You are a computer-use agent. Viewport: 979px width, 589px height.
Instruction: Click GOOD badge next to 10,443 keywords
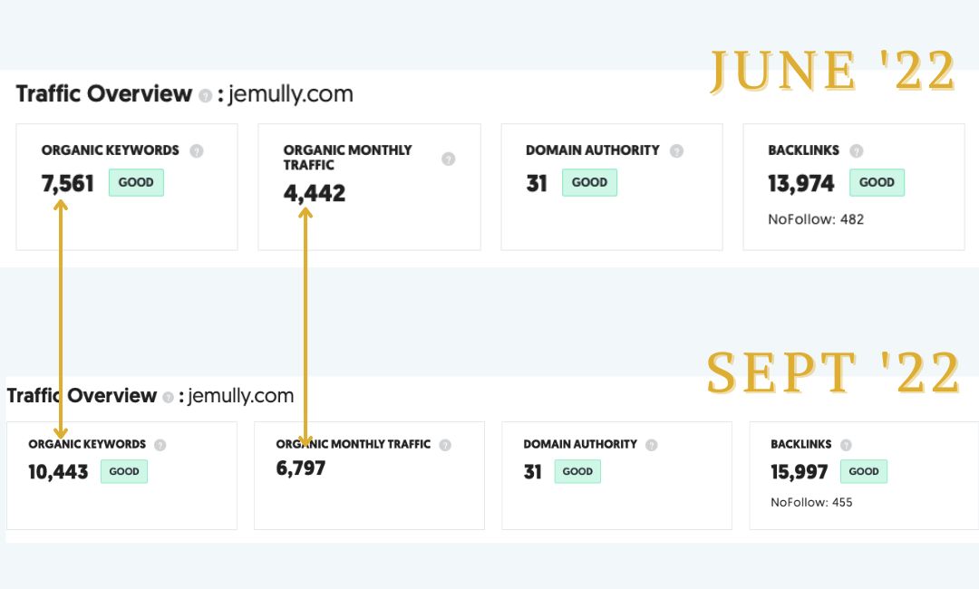pyautogui.click(x=124, y=471)
